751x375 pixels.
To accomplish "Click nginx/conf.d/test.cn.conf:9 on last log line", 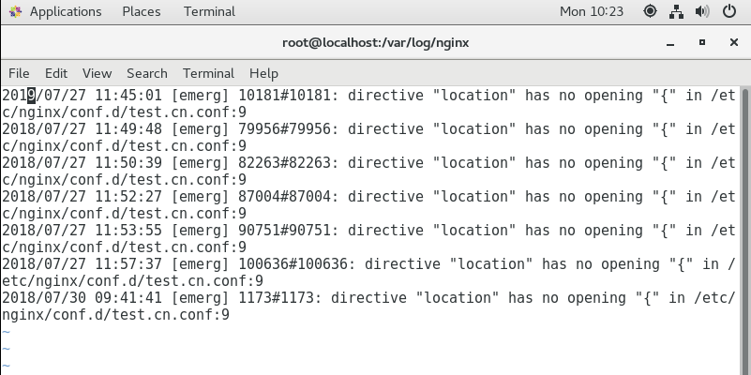I will click(x=115, y=315).
